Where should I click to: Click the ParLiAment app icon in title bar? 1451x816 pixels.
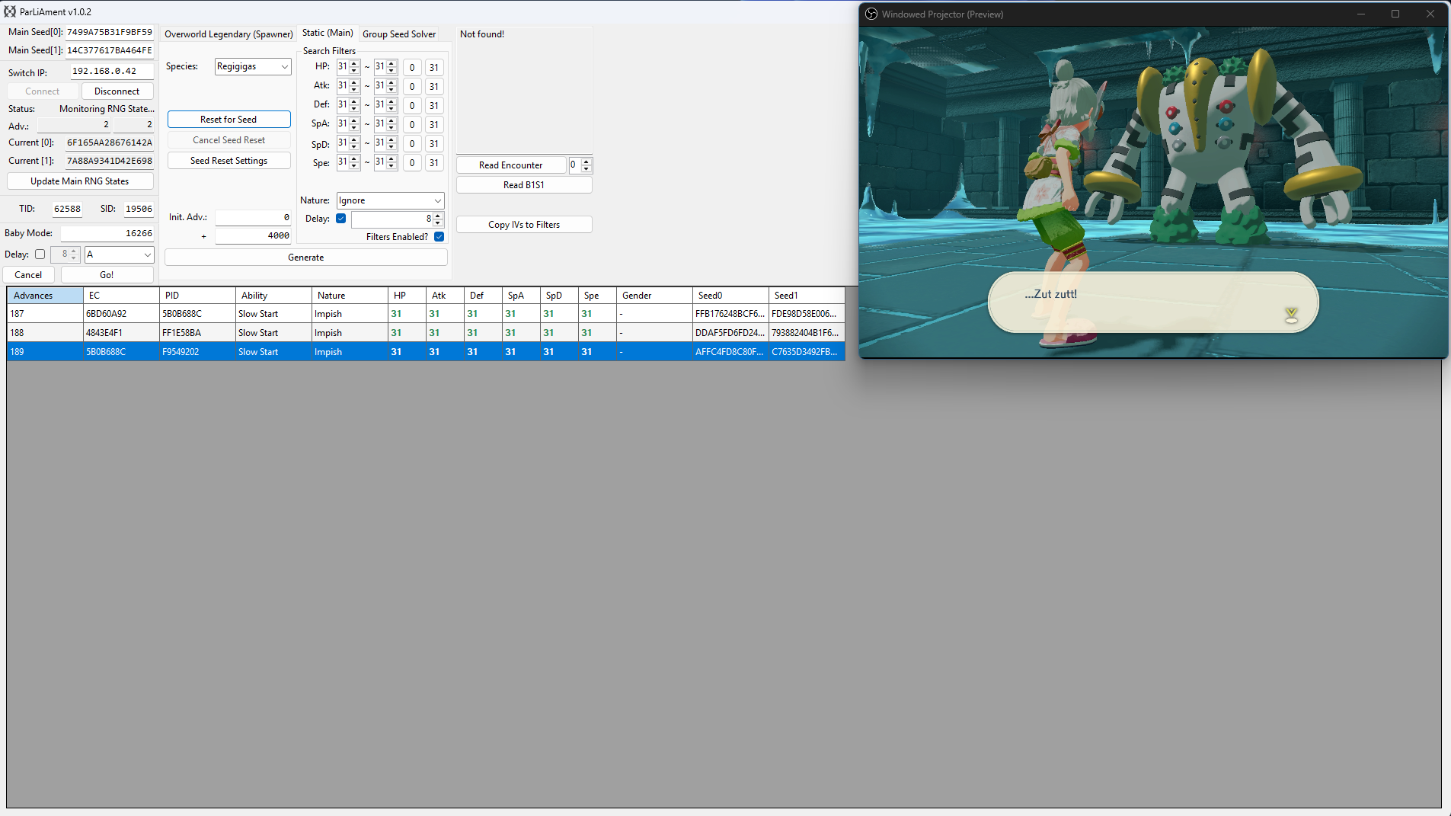click(10, 11)
